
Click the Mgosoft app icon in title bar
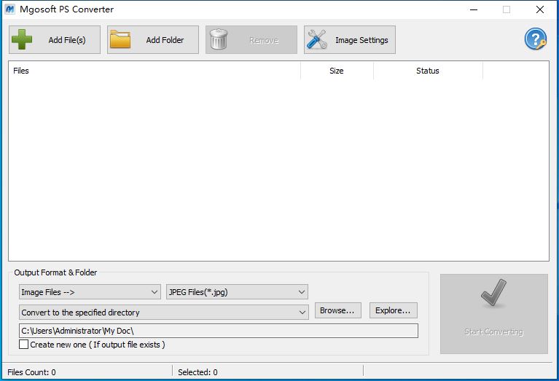click(9, 9)
